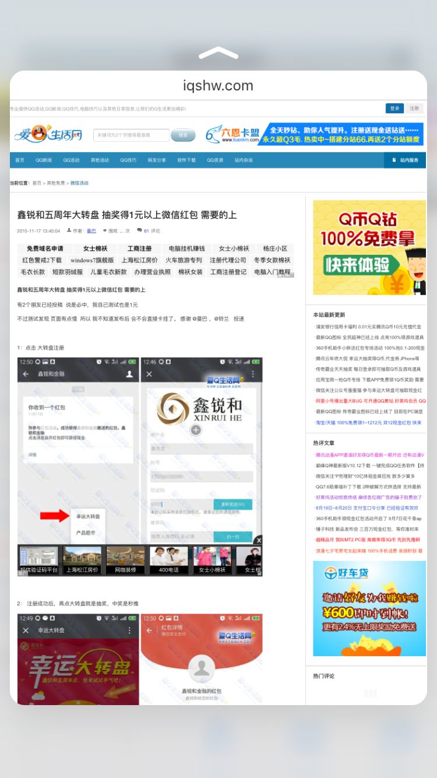Viewport: 437px width, 778px height.
Task: Open the 首页 navigation tab
Action: coord(20,160)
